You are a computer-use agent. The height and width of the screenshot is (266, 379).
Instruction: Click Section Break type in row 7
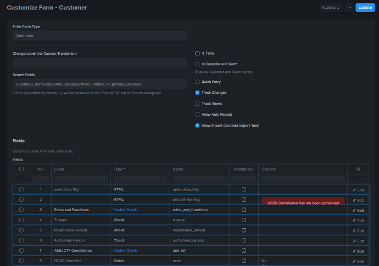125,251
